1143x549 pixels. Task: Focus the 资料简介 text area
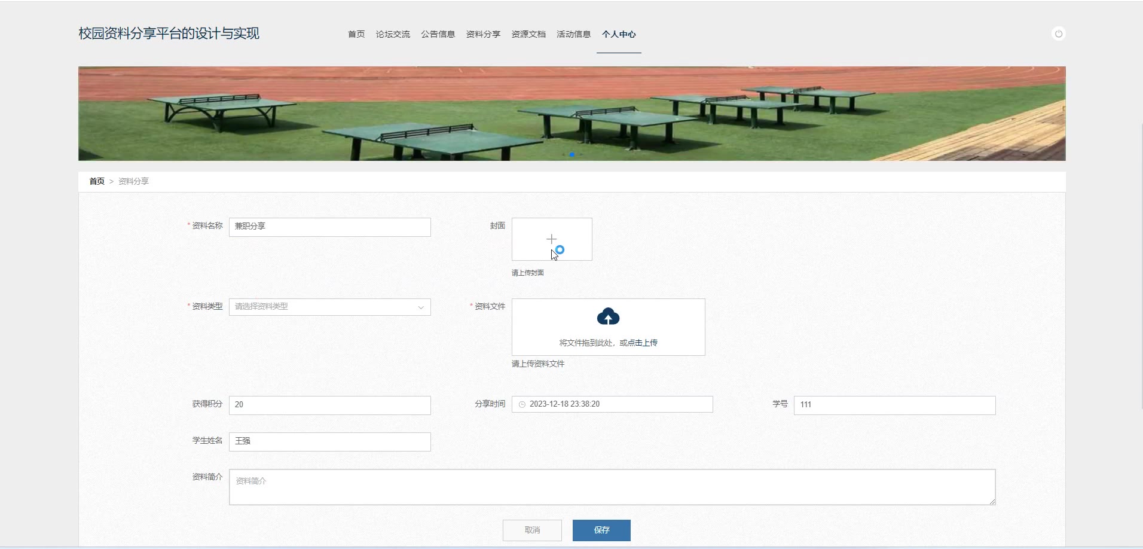click(x=612, y=487)
